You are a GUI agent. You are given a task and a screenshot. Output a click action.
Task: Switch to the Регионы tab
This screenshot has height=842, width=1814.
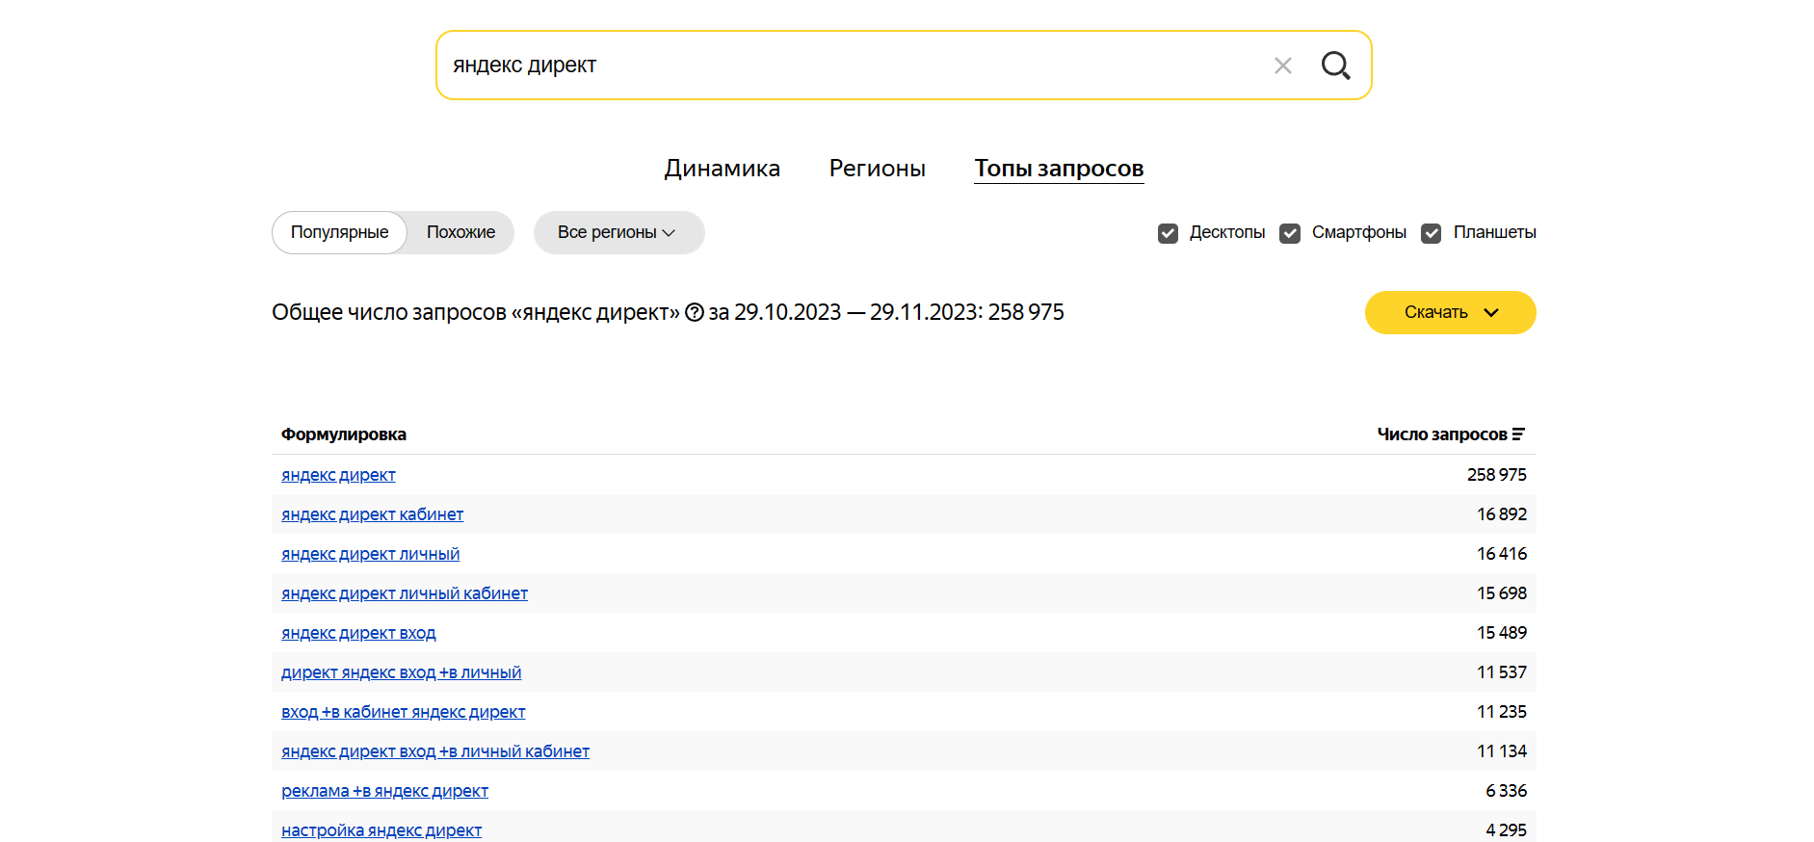(x=878, y=169)
